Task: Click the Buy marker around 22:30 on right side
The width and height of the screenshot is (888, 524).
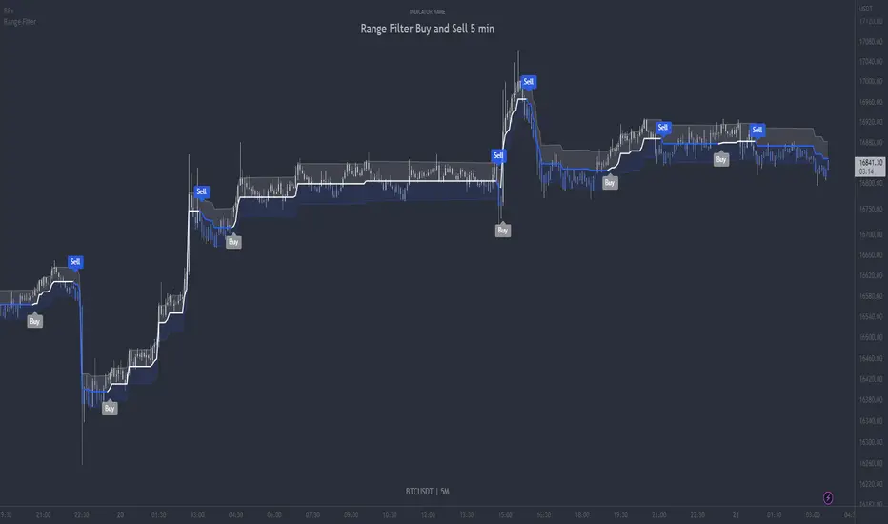Action: point(721,159)
